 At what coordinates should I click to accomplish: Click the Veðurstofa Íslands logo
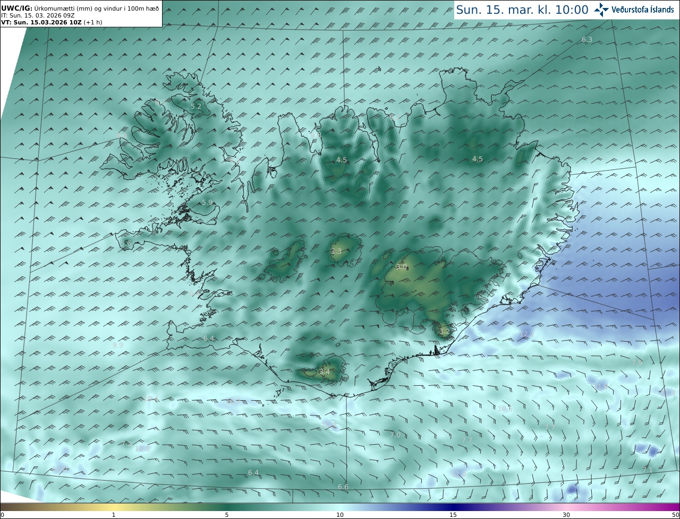tap(634, 10)
